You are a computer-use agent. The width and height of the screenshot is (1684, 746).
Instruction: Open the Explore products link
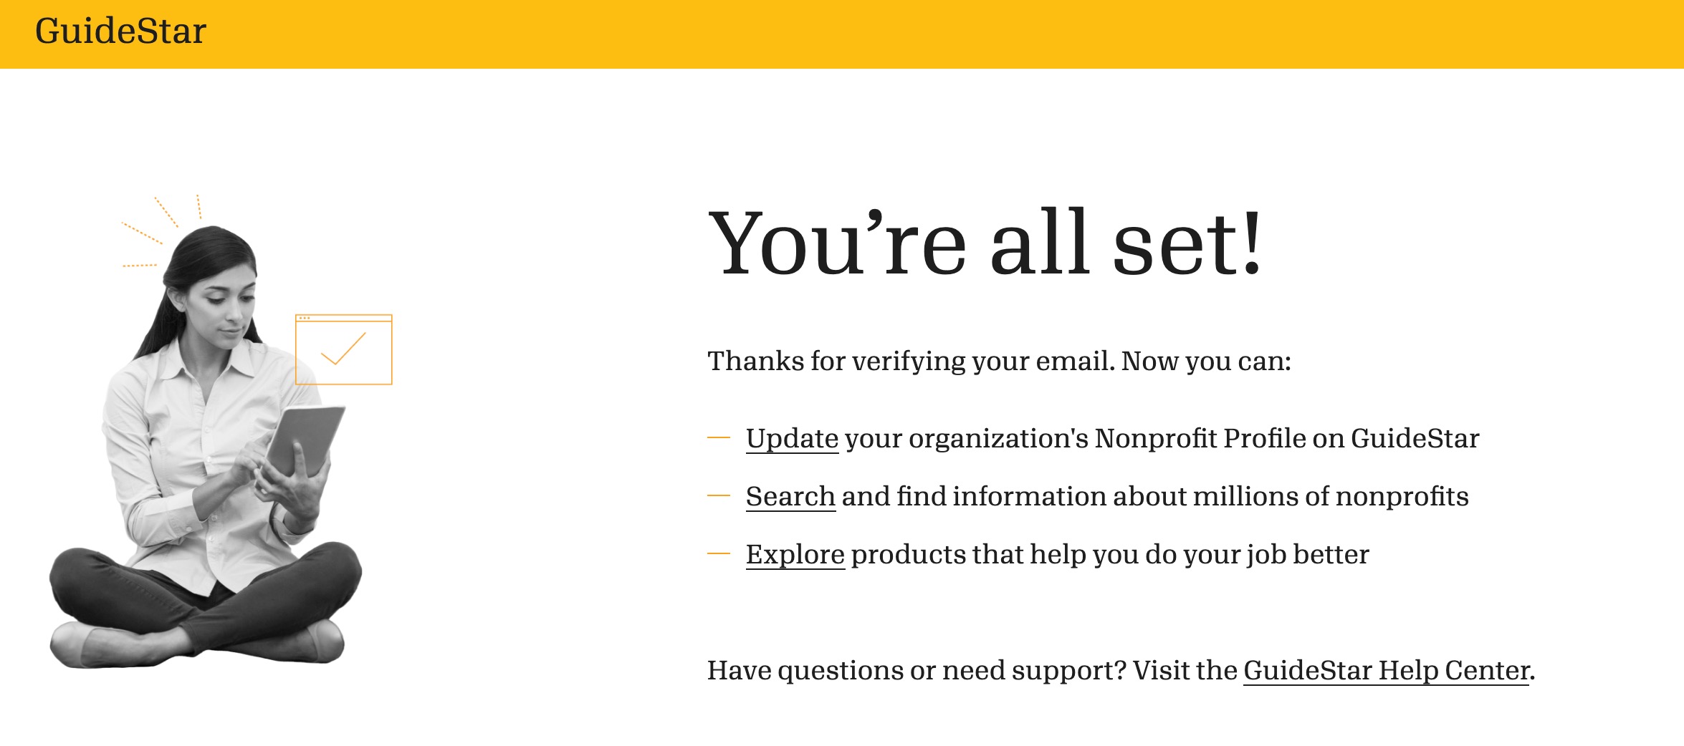click(x=795, y=554)
